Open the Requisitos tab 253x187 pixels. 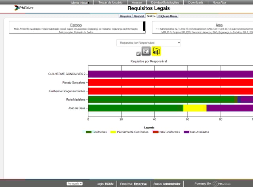(126, 16)
